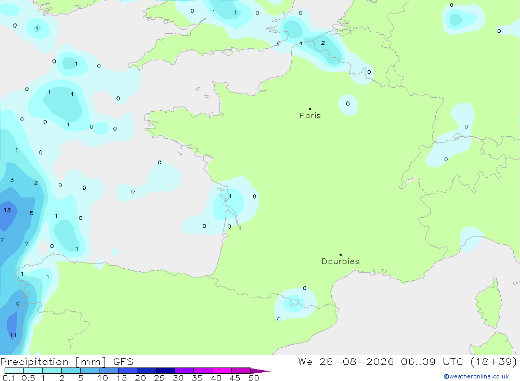Click the legend scale label 0.5
The height and width of the screenshot is (381, 520).
28,378
